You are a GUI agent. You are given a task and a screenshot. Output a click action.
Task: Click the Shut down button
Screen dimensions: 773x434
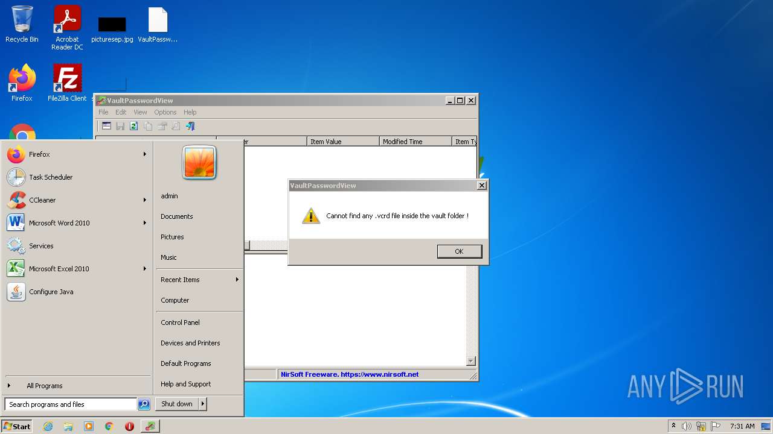click(177, 404)
